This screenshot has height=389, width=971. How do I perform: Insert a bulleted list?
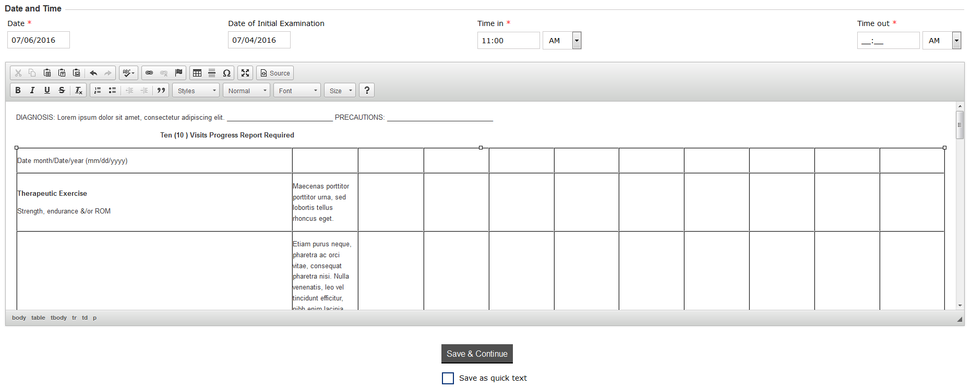tap(112, 91)
